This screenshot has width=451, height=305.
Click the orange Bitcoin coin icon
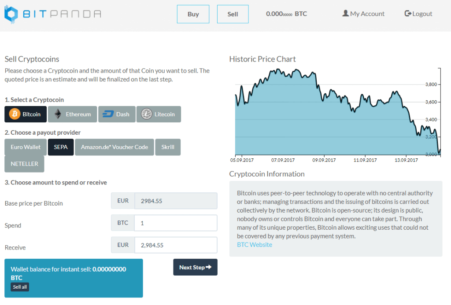click(15, 114)
